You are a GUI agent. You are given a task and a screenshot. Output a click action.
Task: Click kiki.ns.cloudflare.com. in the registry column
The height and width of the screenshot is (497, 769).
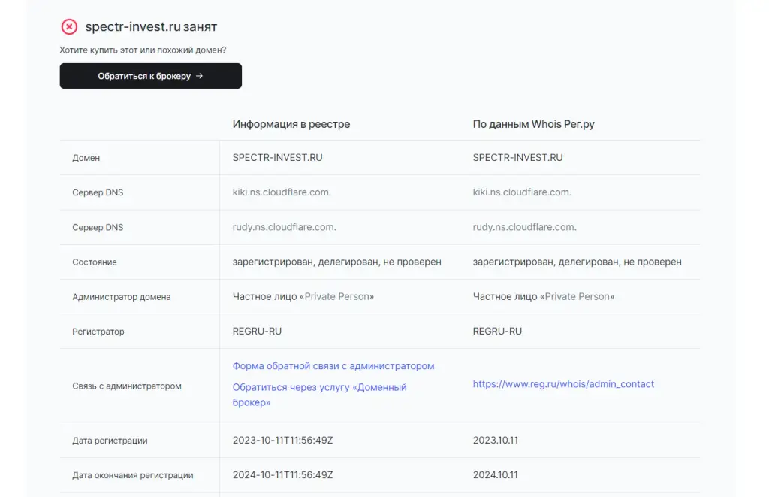pyautogui.click(x=282, y=192)
